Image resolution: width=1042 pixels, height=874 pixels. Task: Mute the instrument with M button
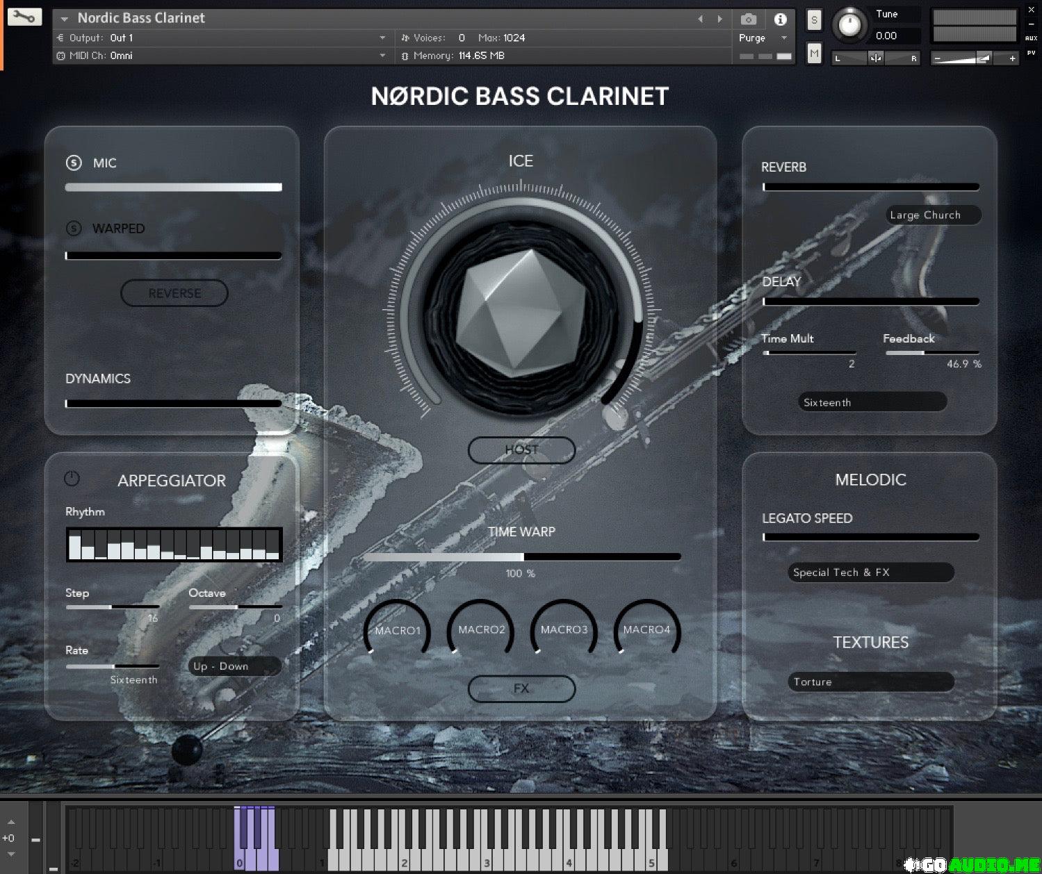coord(814,53)
